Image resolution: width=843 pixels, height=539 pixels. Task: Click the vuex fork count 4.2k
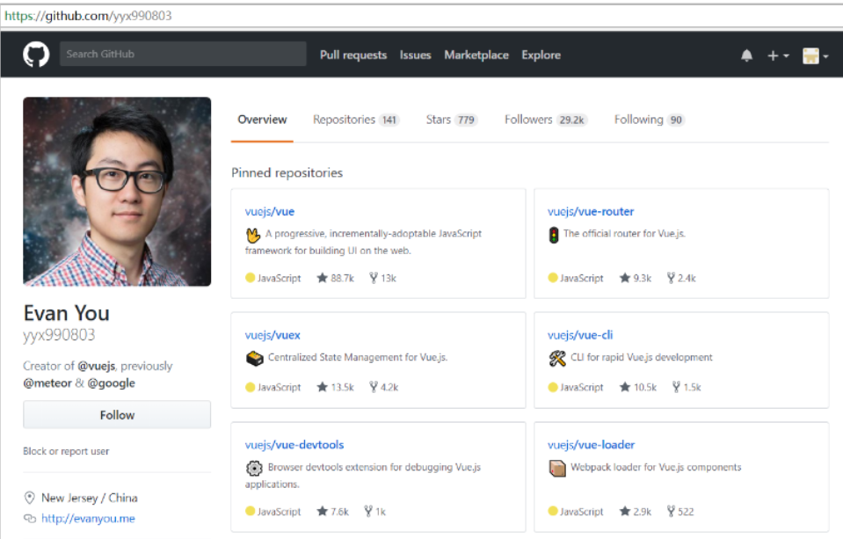click(x=384, y=387)
